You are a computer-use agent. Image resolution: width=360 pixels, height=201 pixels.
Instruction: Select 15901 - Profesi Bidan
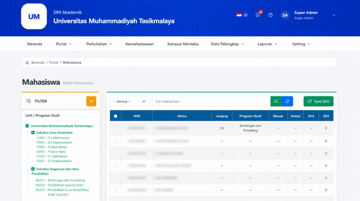[x=52, y=147]
